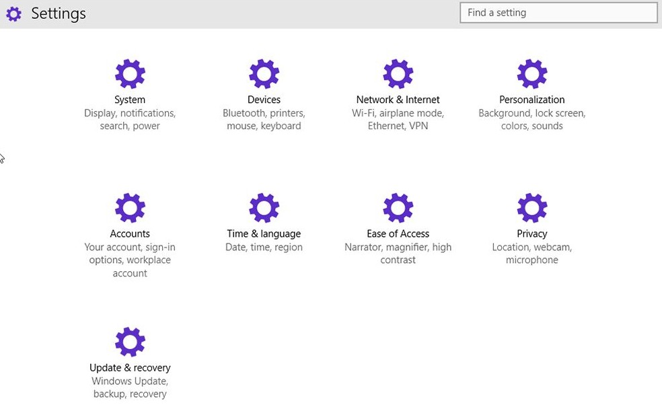This screenshot has width=662, height=405.
Task: Click the Accounts label
Action: (130, 233)
